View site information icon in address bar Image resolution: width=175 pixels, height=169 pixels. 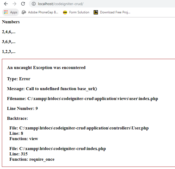(34, 4)
